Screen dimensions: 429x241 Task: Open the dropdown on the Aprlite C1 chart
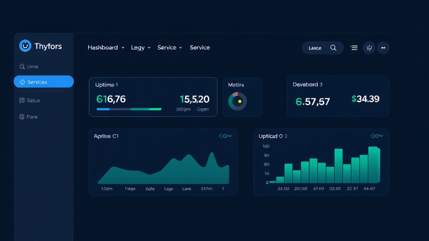[x=225, y=136]
